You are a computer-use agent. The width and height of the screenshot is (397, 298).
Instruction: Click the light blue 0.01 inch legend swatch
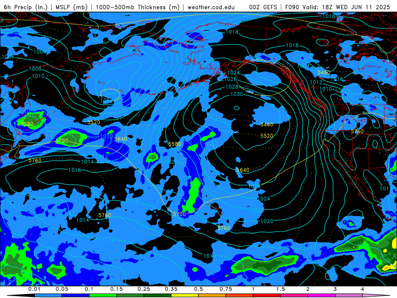click(x=48, y=296)
